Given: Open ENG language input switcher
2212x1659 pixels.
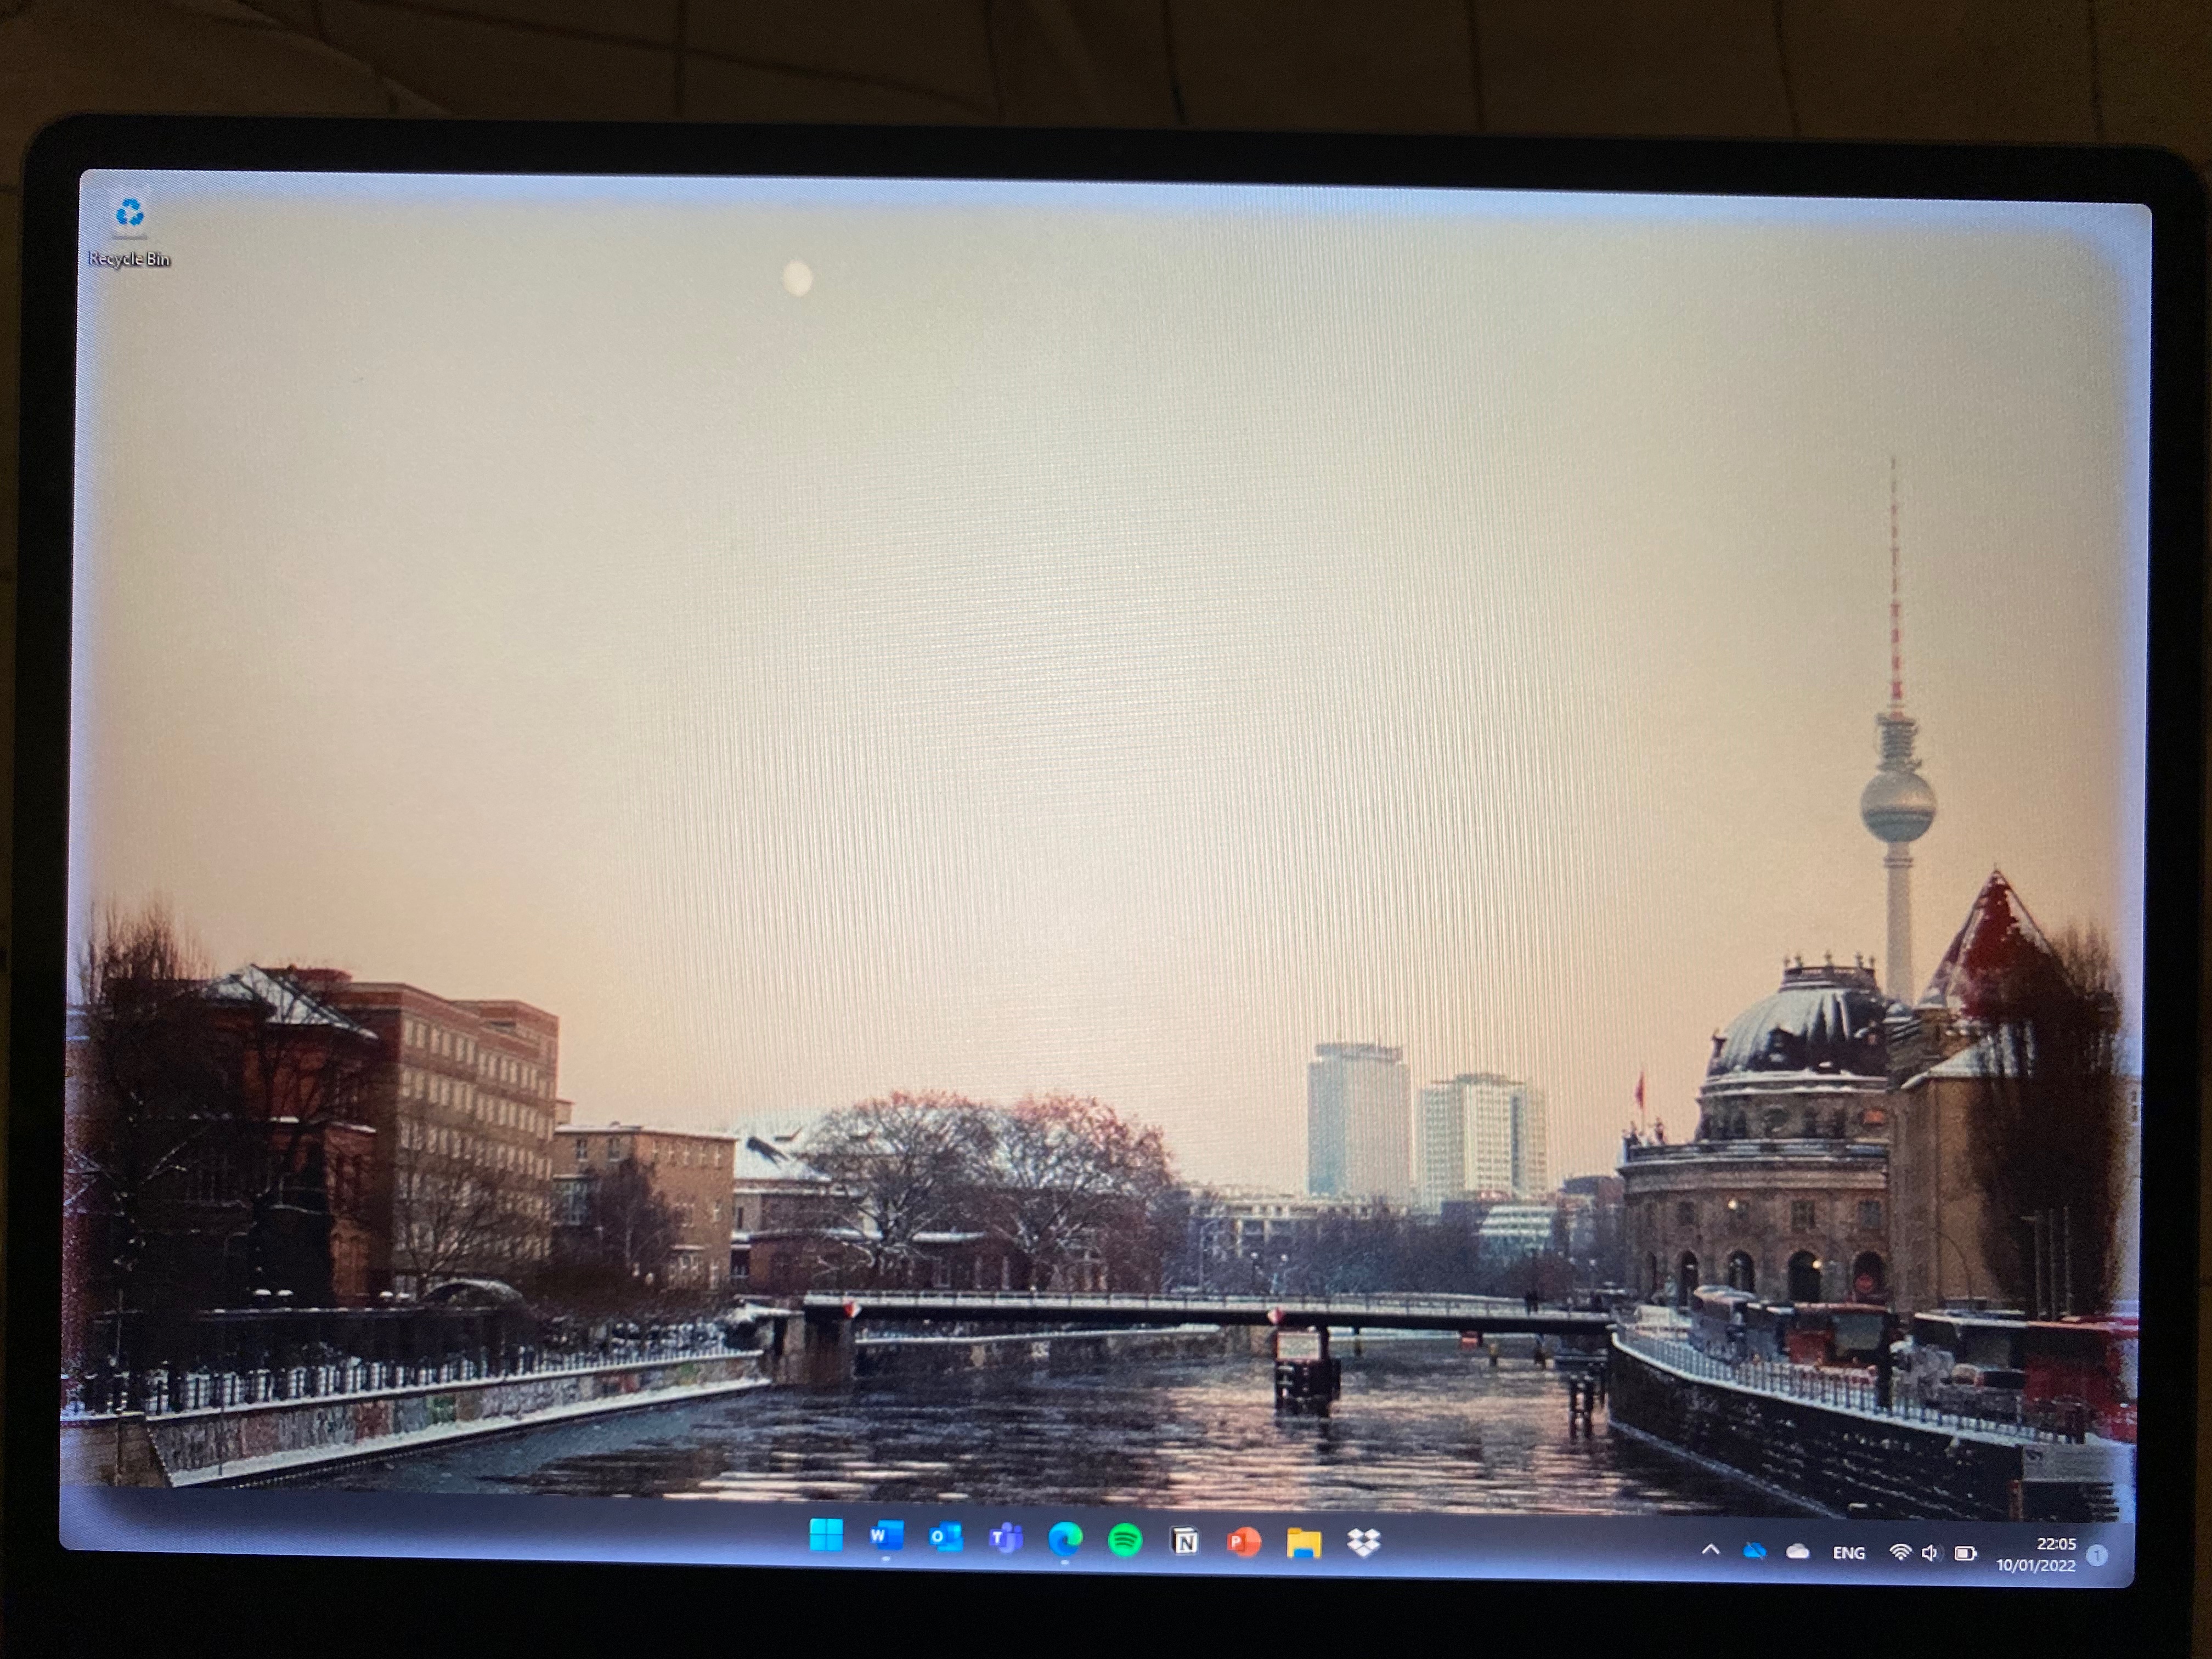Looking at the screenshot, I should 1848,1553.
